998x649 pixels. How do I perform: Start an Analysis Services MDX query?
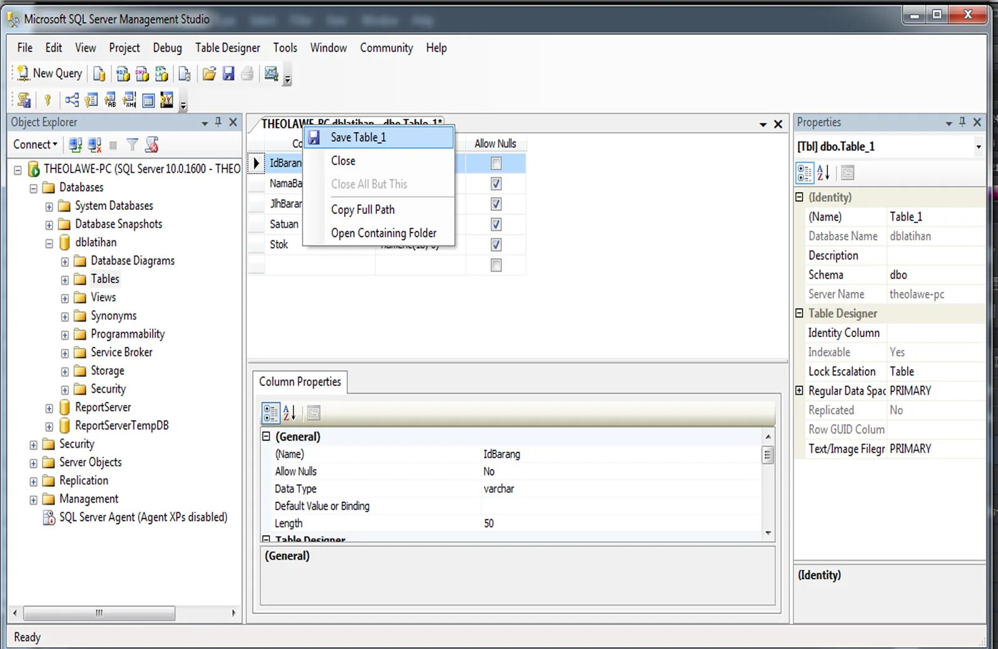[123, 74]
